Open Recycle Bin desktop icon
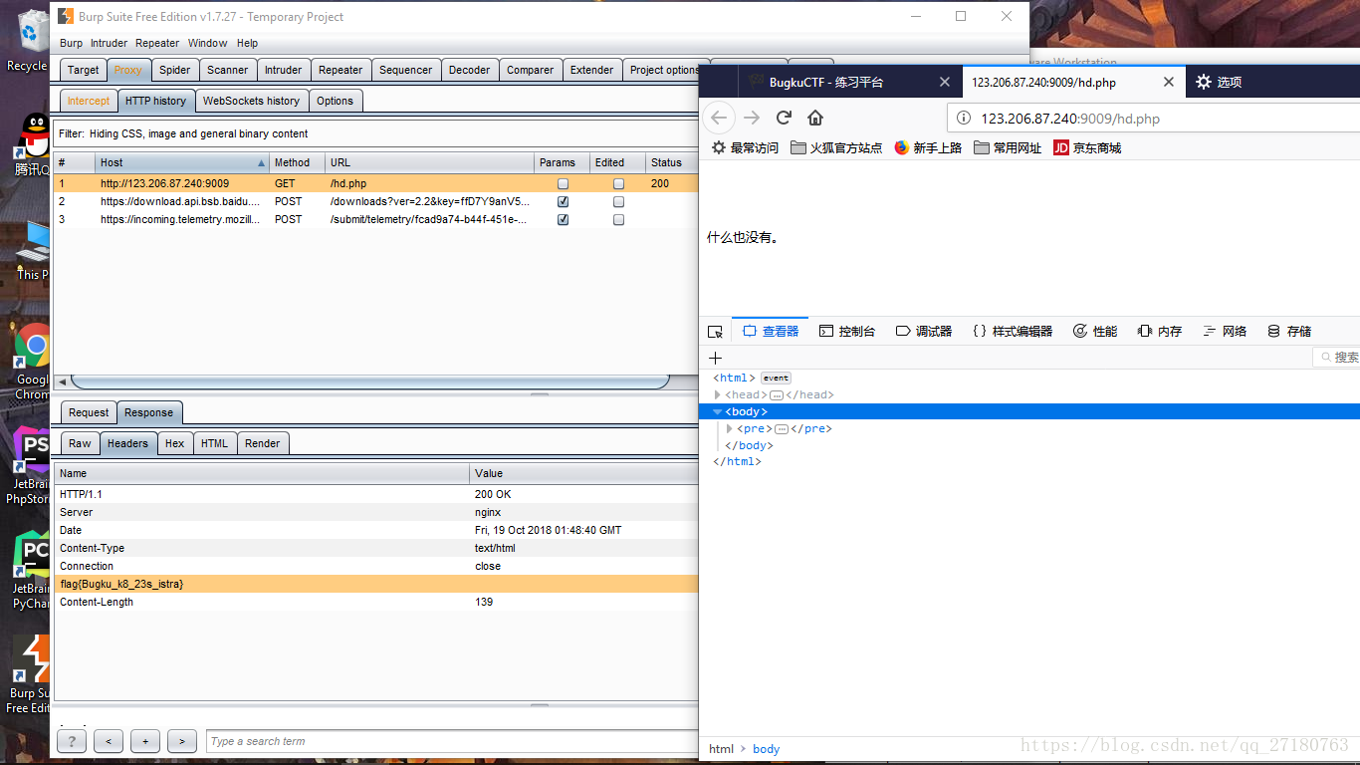 [28, 40]
